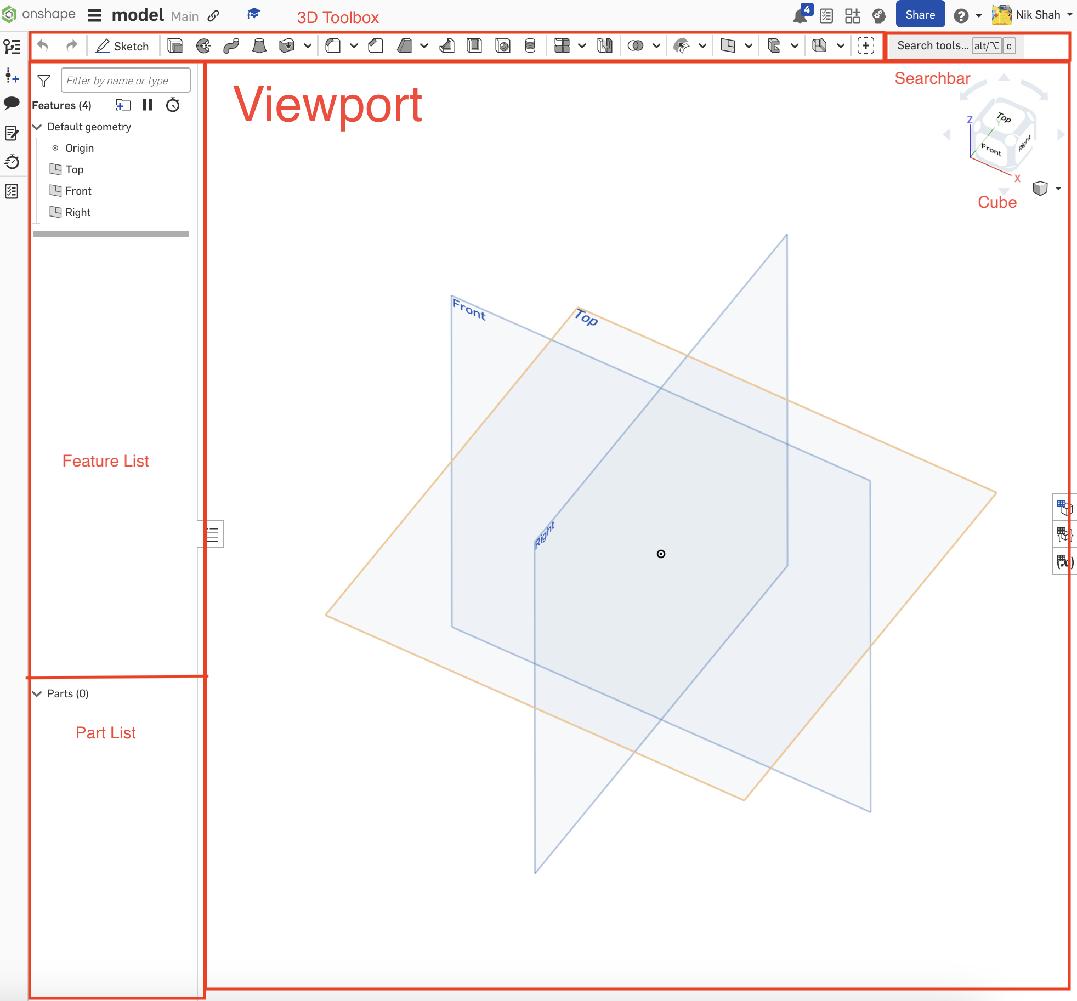The width and height of the screenshot is (1077, 1001).
Task: Select the Loft tool
Action: tap(259, 46)
